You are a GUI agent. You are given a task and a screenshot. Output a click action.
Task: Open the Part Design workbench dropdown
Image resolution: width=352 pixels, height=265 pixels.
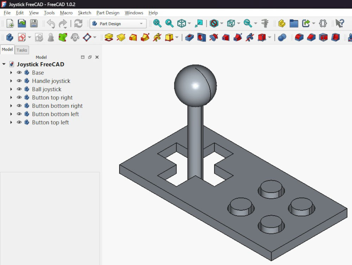[x=118, y=24]
